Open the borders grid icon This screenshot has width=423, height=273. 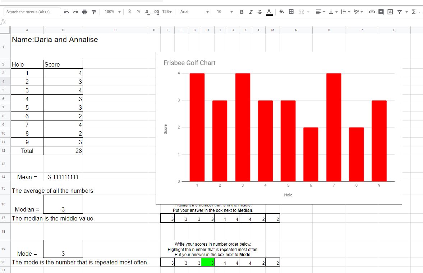(x=291, y=12)
